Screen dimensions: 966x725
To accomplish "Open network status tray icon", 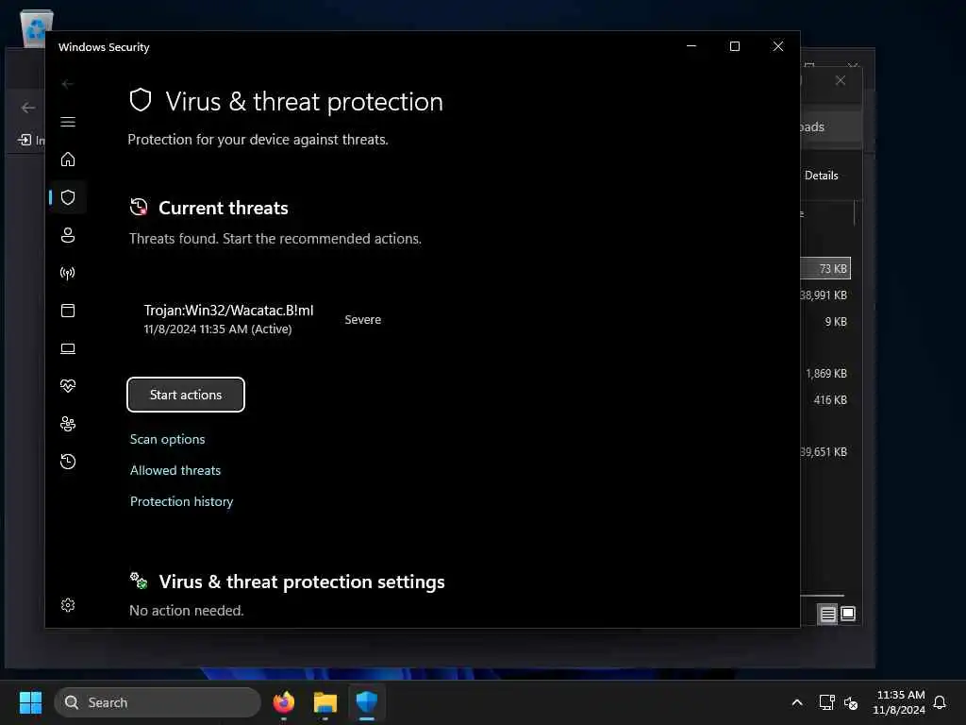I will tap(826, 702).
